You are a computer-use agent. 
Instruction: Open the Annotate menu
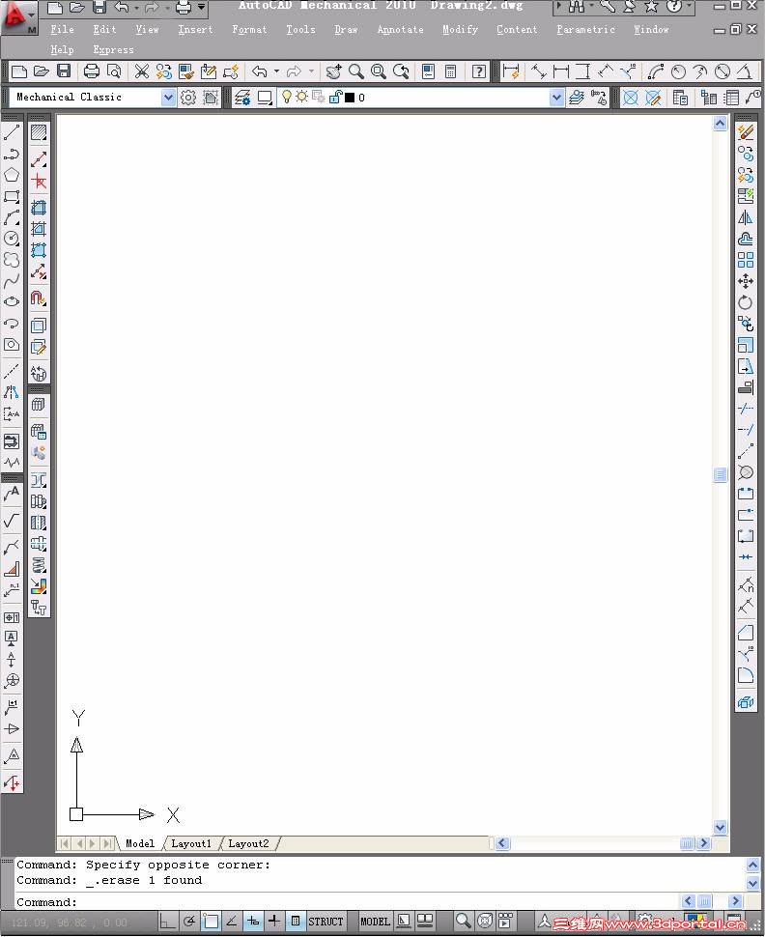point(401,29)
